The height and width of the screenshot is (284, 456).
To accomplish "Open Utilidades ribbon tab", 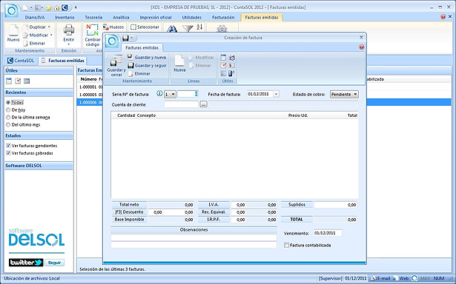I will pos(192,18).
